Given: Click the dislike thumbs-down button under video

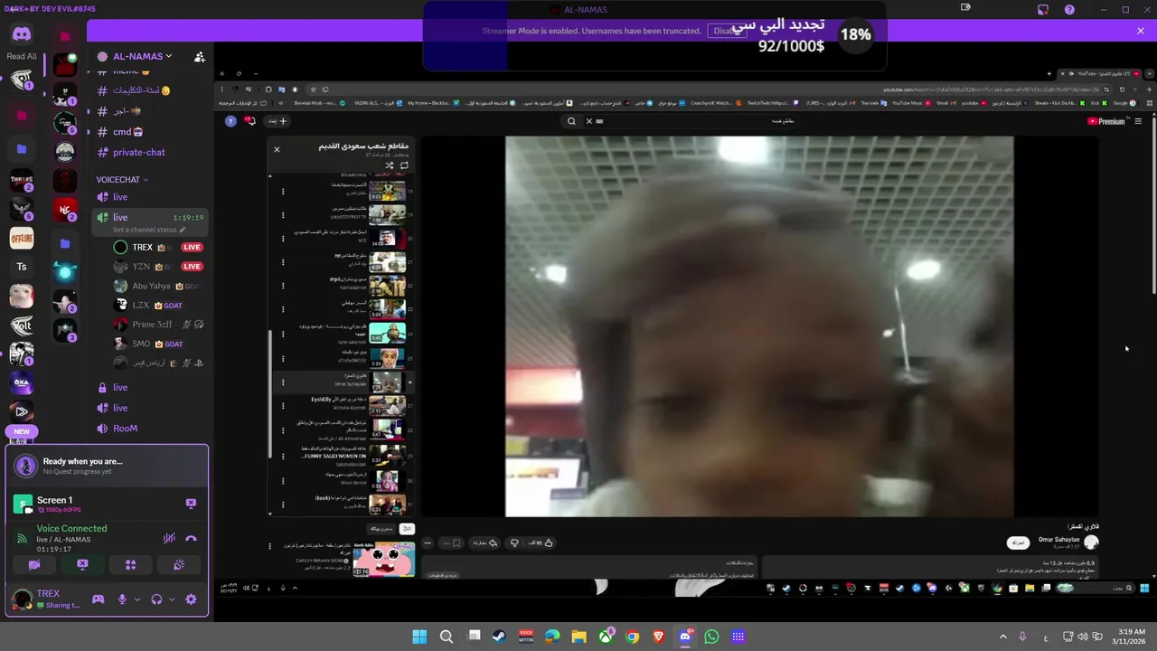Looking at the screenshot, I should (514, 542).
